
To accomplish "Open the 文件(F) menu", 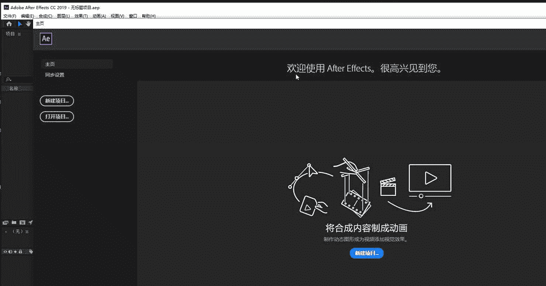I will coord(10,16).
